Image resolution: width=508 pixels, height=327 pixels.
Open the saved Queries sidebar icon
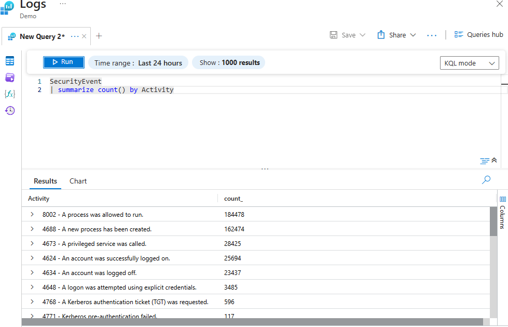(x=10, y=77)
